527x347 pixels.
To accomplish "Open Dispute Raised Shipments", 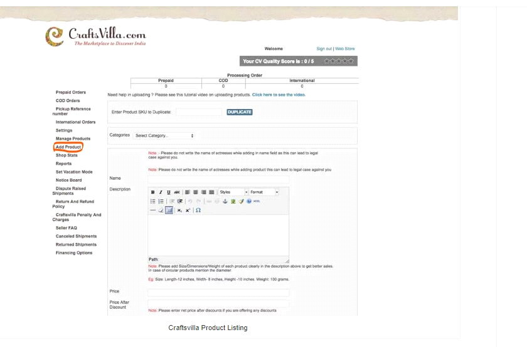I will (x=69, y=191).
